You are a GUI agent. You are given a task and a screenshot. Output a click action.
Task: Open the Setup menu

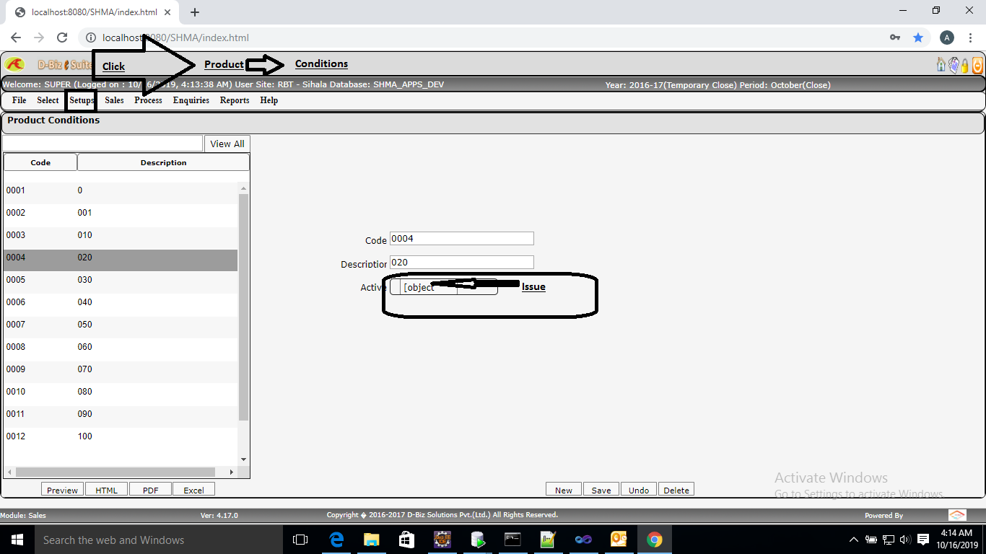[x=79, y=100]
